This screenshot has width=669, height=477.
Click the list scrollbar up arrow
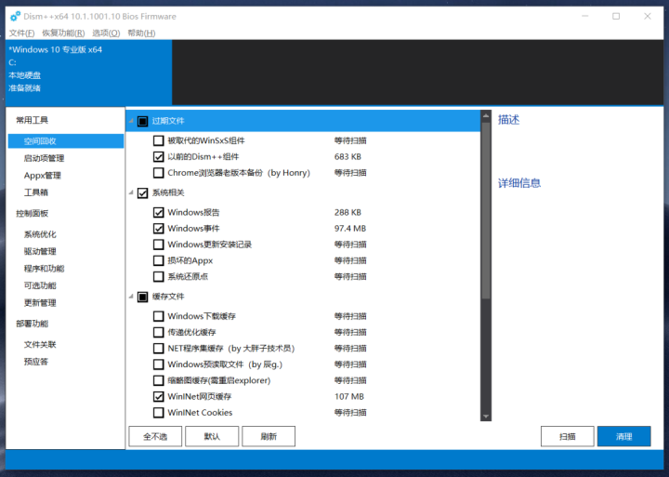click(486, 115)
